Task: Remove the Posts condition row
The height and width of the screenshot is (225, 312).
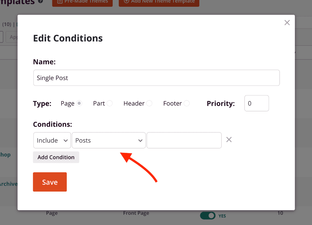Action: click(x=229, y=139)
